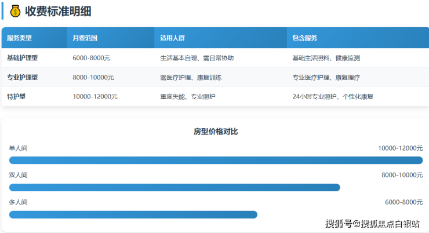Select the 基础护理型 row label
Screen dimensions: 429x233
(23, 58)
